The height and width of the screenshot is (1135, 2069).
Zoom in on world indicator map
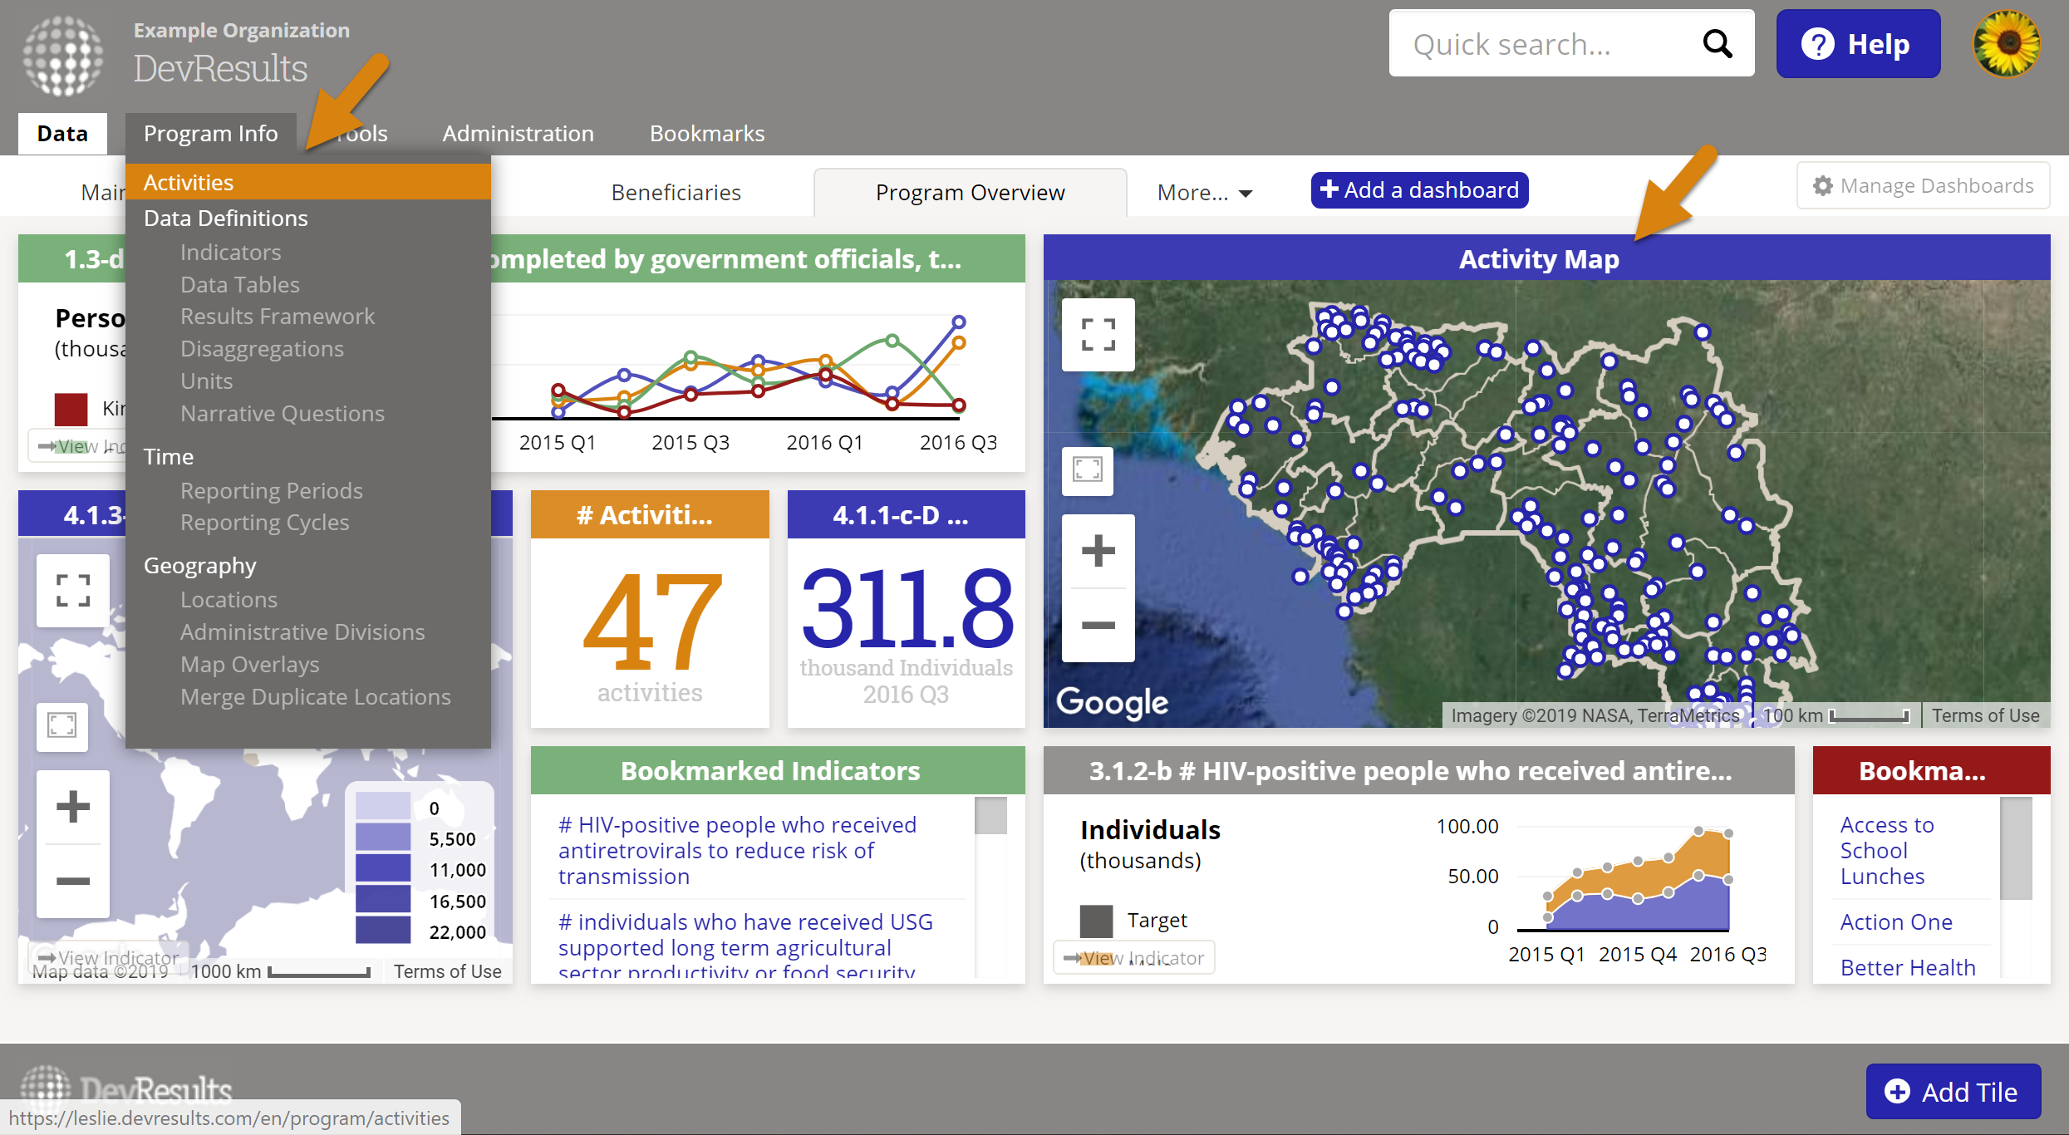pos(73,807)
